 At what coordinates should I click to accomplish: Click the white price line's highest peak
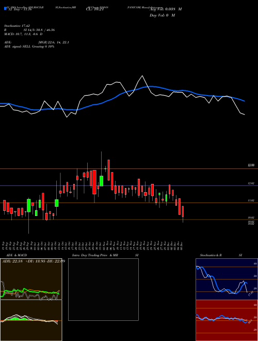[x=142, y=76]
